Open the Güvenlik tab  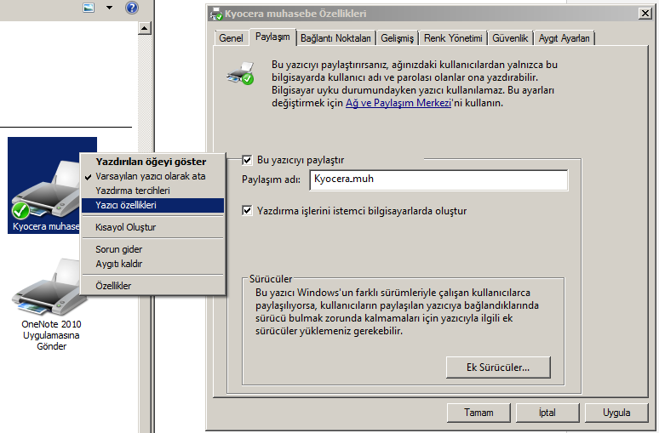point(510,38)
